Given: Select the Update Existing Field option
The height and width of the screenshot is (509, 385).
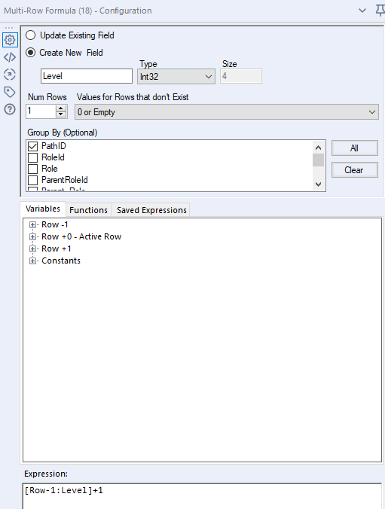Looking at the screenshot, I should [31, 35].
